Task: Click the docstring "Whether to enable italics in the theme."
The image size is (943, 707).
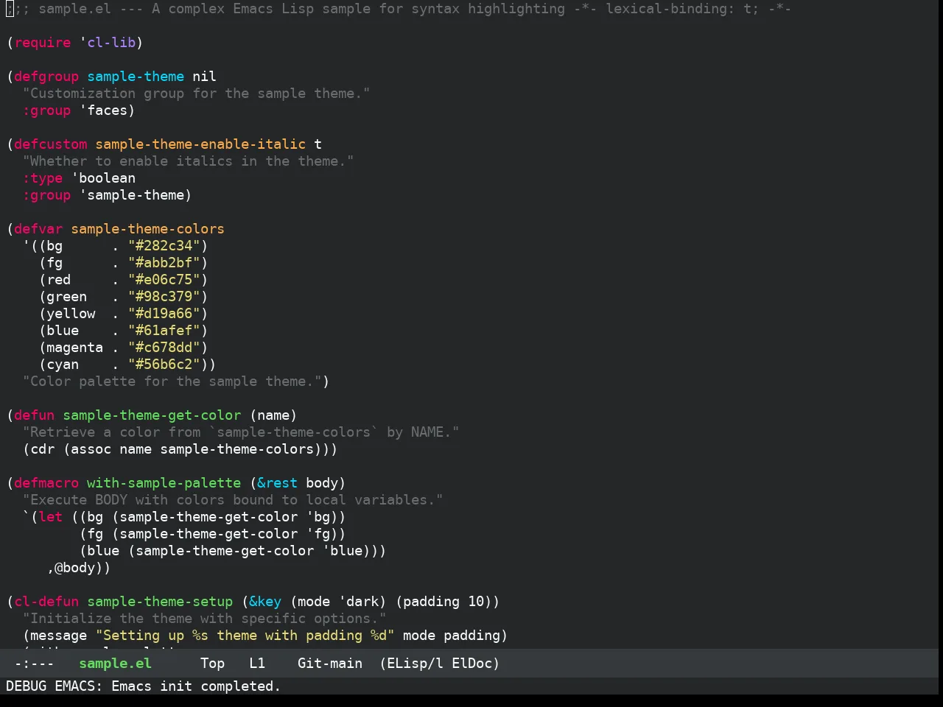Action: coord(189,161)
